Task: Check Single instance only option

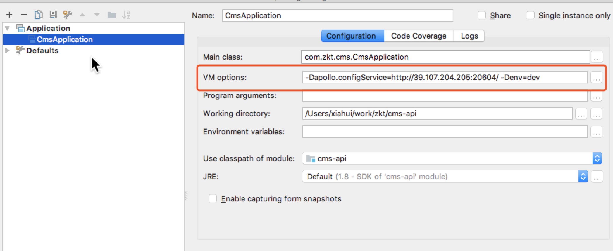Action: click(x=530, y=15)
